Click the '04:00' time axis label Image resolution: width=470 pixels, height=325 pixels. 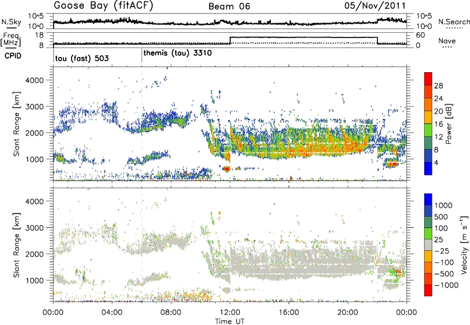(112, 313)
